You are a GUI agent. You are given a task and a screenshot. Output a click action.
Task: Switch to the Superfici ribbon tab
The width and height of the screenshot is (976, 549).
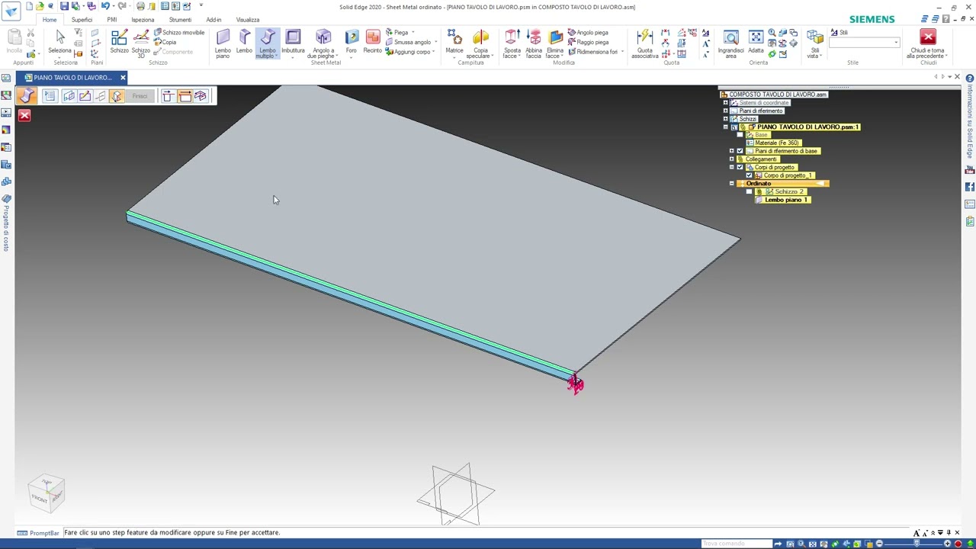point(82,19)
